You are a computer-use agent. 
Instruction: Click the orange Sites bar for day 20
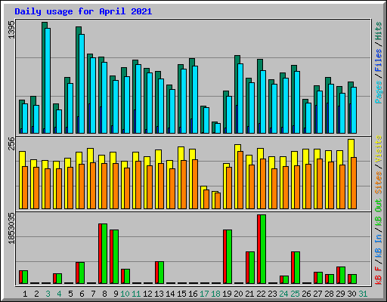click(x=240, y=180)
